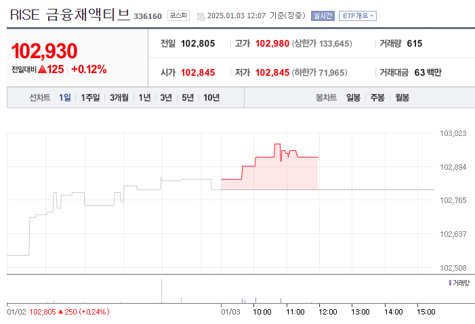Click the previous-day summary 102,805 ▲250

pos(69,312)
